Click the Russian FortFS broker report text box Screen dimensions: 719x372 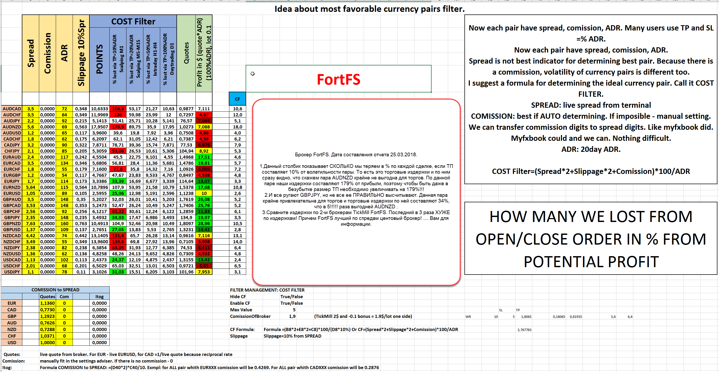356,192
